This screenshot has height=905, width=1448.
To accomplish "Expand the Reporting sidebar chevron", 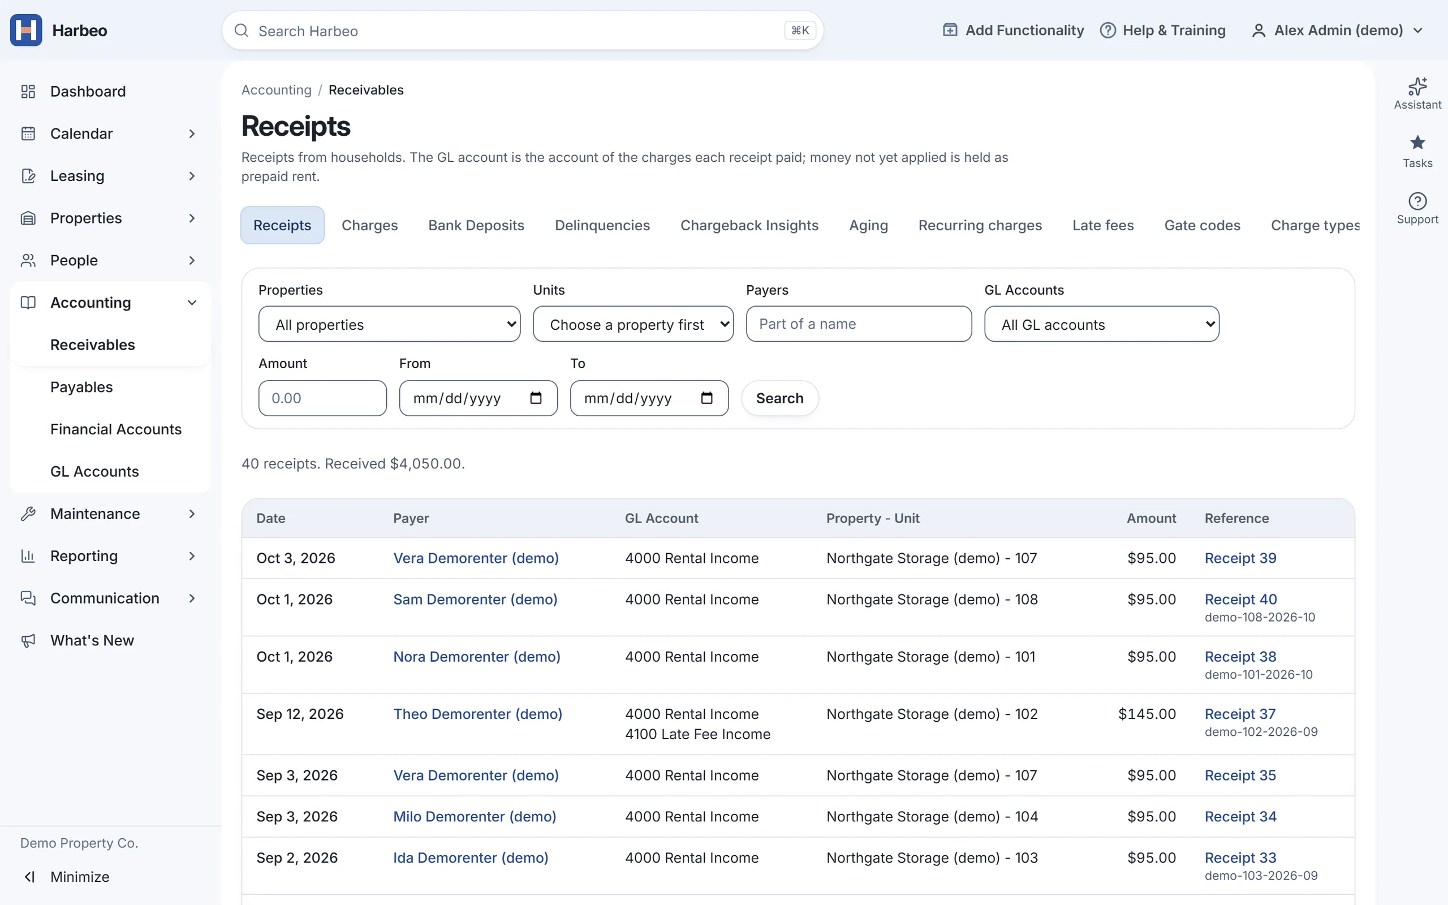I will pyautogui.click(x=192, y=556).
